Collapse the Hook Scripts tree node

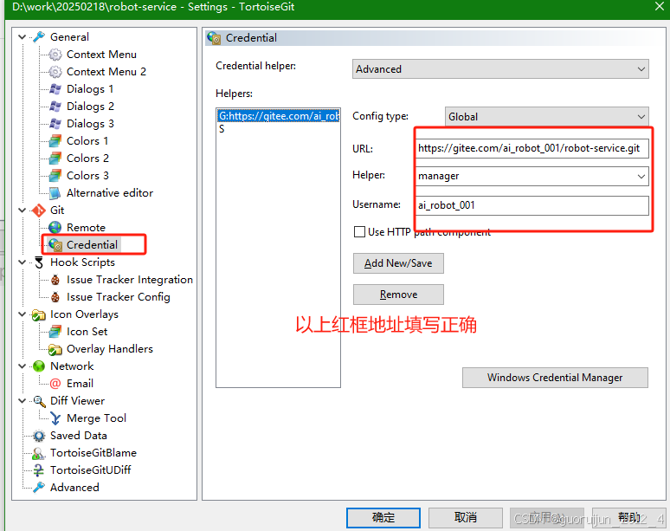click(x=23, y=262)
